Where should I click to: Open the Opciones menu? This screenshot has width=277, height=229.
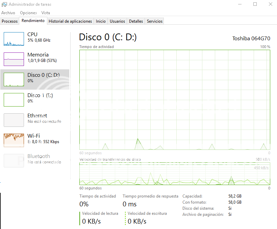(28, 13)
